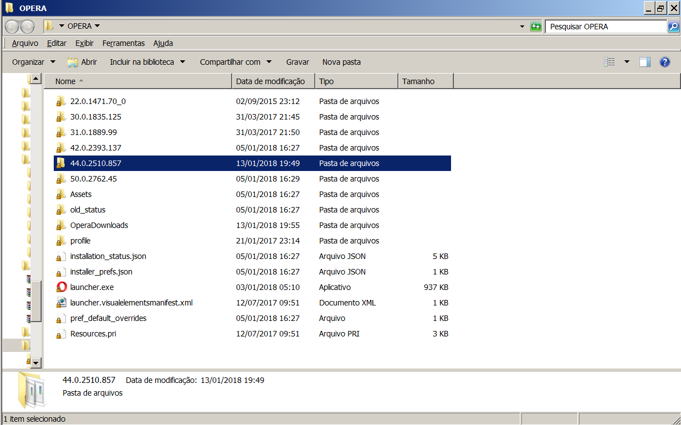681x425 pixels.
Task: Expand the Compartilhar com dropdown
Action: pos(236,62)
